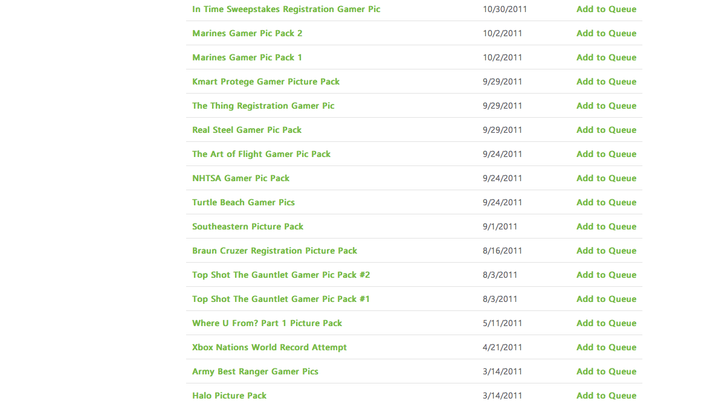The width and height of the screenshot is (727, 404).
Task: Add Top Shot Gauntlet Pack #1 to queue
Action: (606, 299)
